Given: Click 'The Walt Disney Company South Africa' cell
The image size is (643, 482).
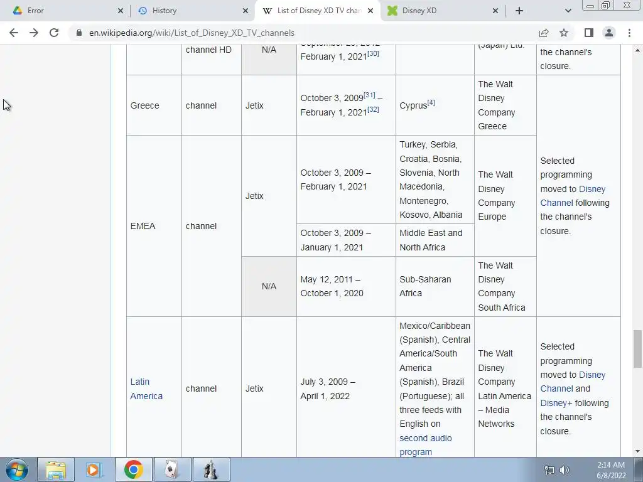Looking at the screenshot, I should click(505, 286).
